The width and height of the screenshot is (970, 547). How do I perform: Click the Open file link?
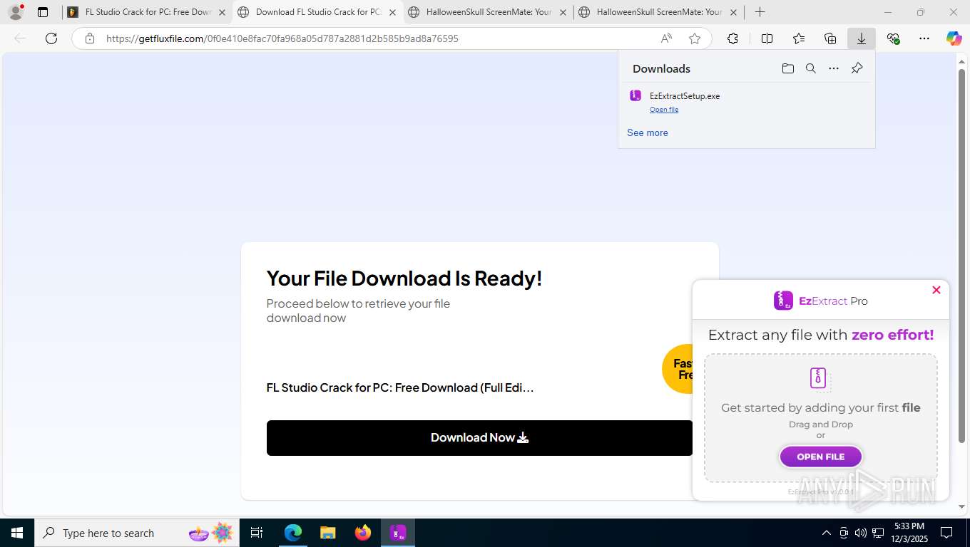click(x=664, y=110)
